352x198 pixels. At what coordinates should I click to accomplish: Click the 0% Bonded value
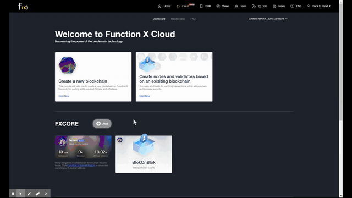tap(81, 152)
